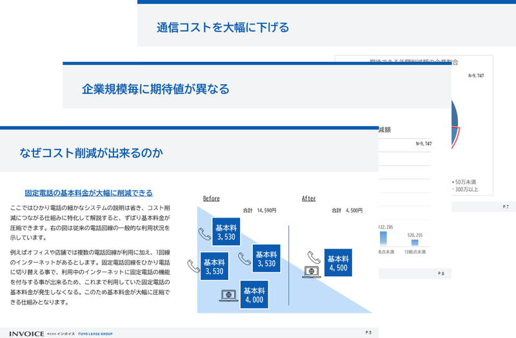
Task: Click the INVOICE logo in the footer
Action: (26, 333)
